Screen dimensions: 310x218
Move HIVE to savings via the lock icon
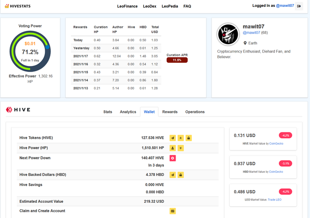189,138
